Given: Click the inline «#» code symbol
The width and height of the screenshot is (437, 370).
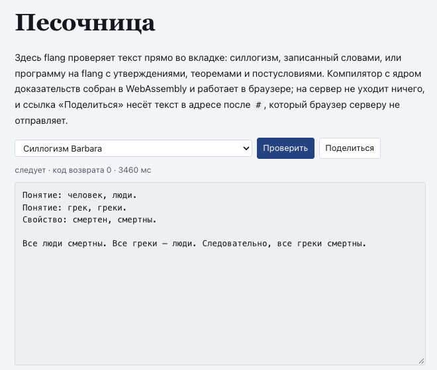Looking at the screenshot, I should 258,105.
